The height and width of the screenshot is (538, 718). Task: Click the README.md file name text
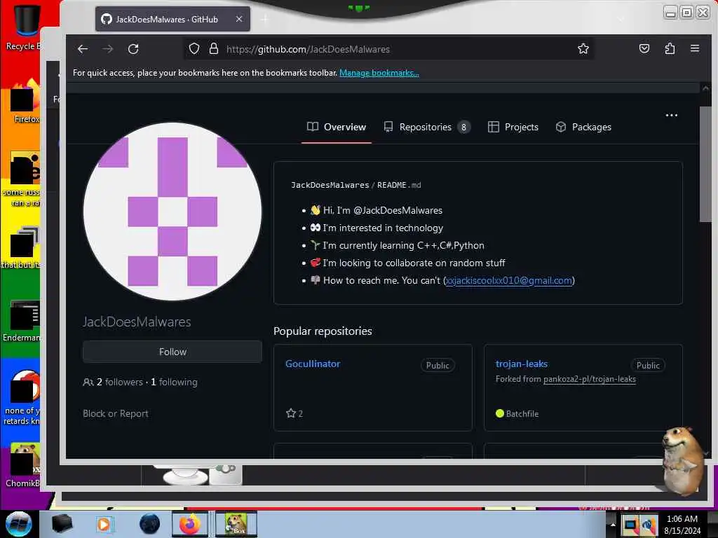(399, 185)
